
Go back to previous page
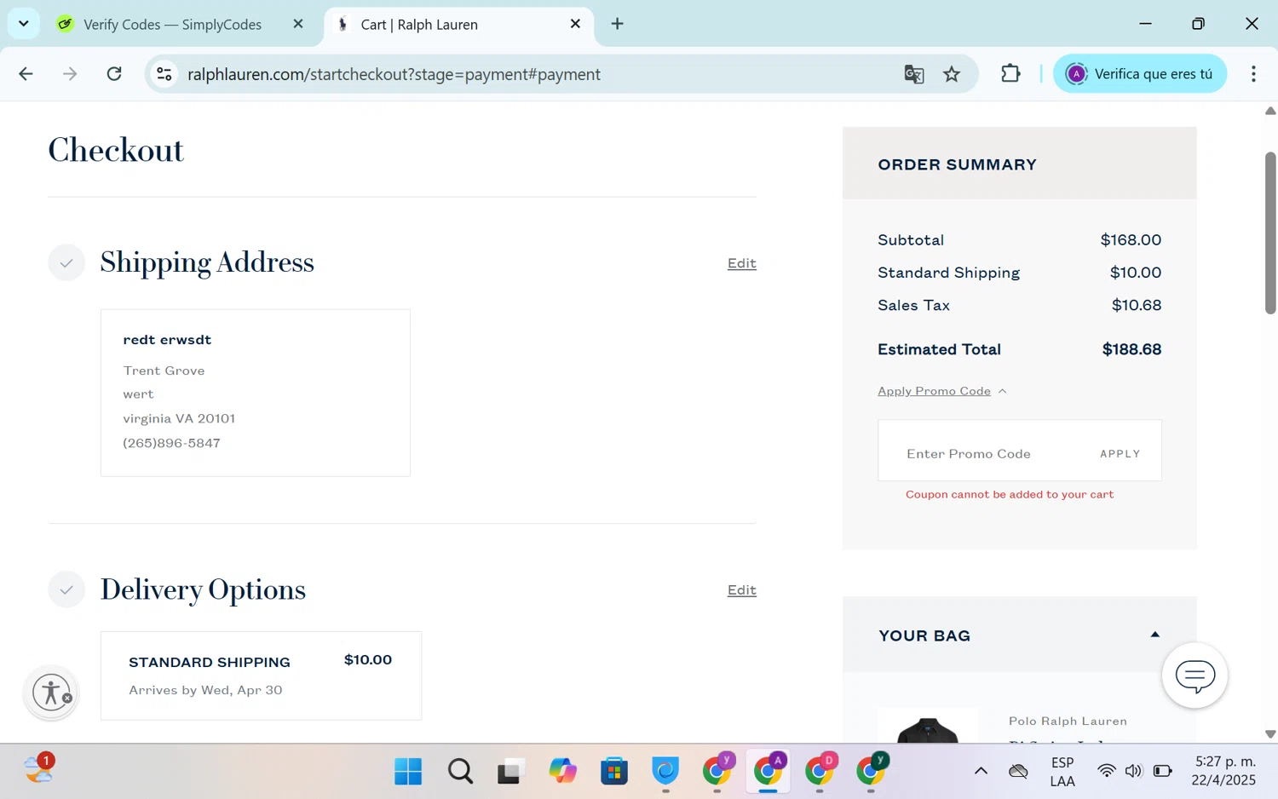click(26, 74)
